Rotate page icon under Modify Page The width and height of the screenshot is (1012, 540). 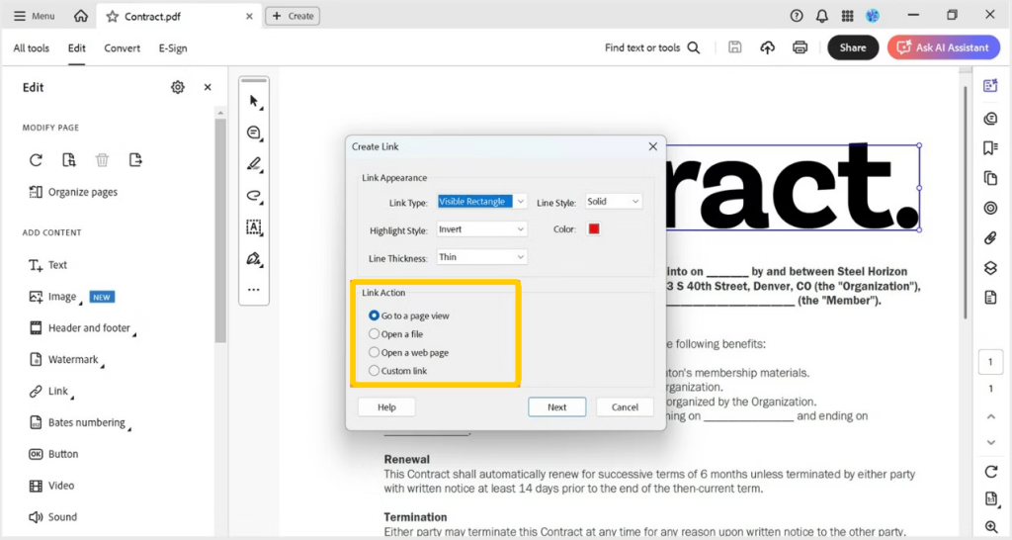tap(37, 160)
